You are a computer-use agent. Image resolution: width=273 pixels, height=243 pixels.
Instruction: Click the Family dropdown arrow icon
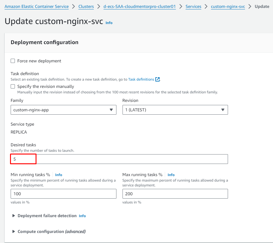point(111,110)
